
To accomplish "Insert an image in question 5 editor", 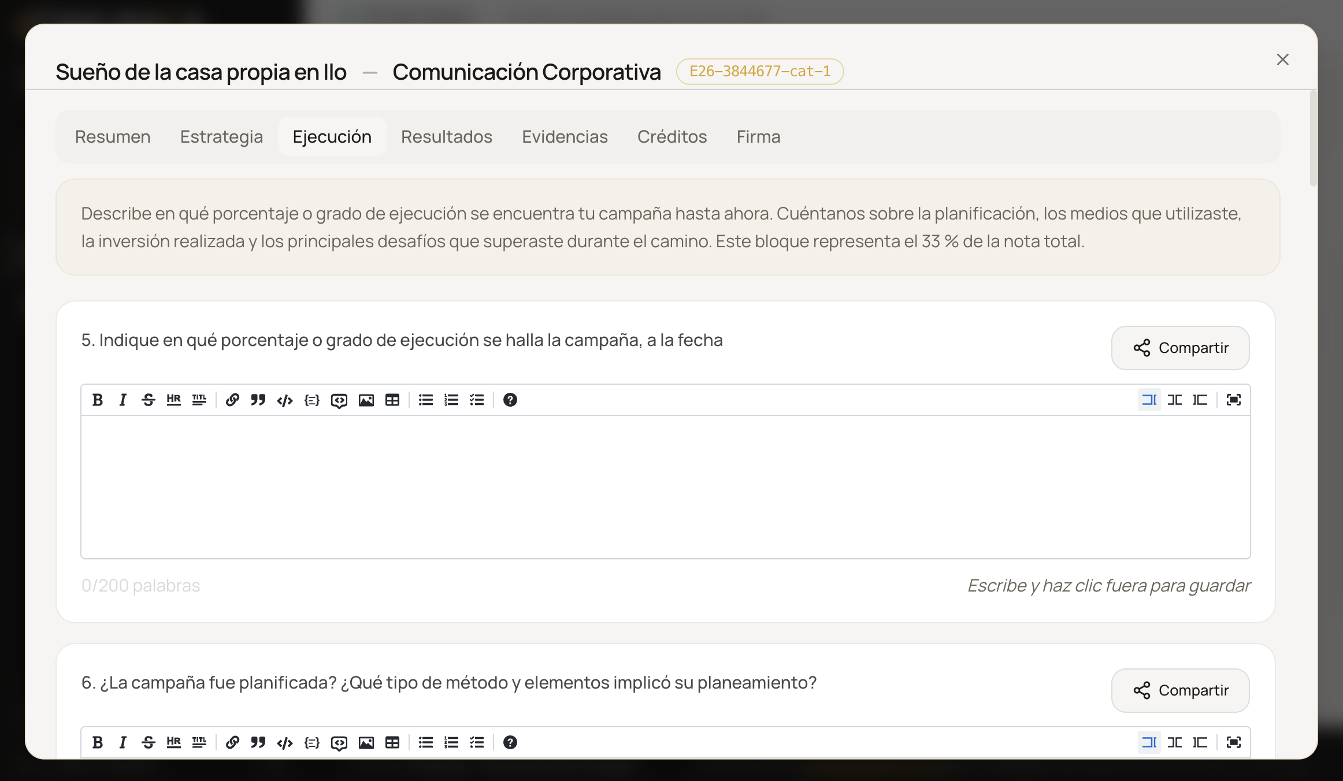I will click(x=366, y=400).
